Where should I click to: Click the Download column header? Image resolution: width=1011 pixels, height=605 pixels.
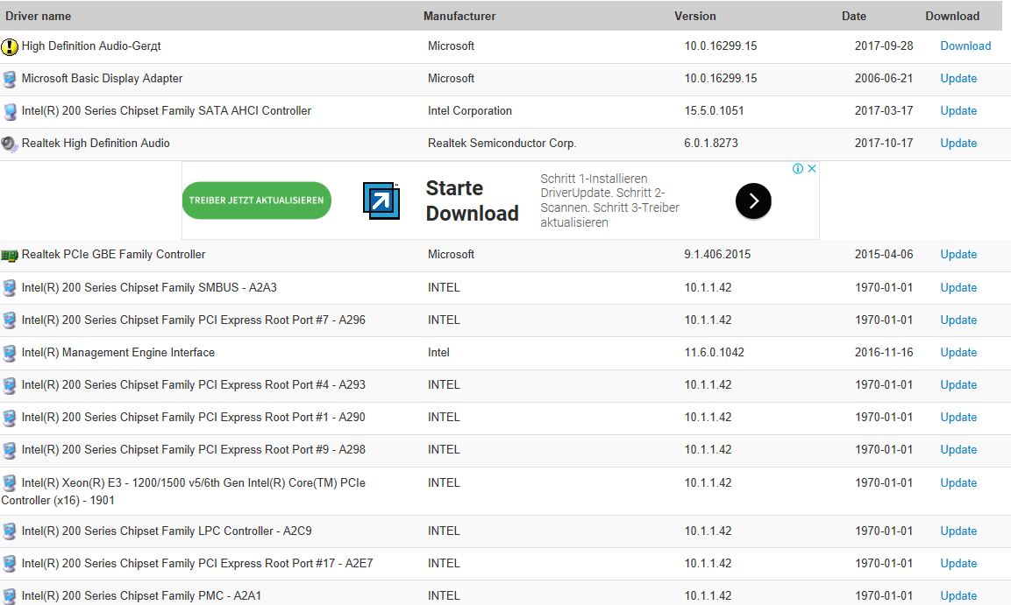tap(951, 16)
